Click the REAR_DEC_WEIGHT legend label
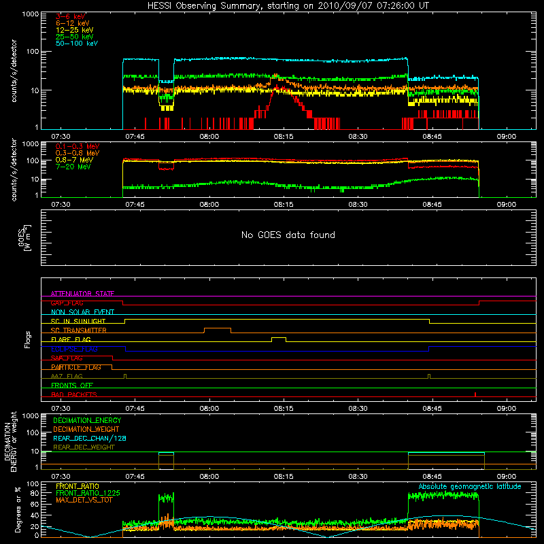 [84, 447]
